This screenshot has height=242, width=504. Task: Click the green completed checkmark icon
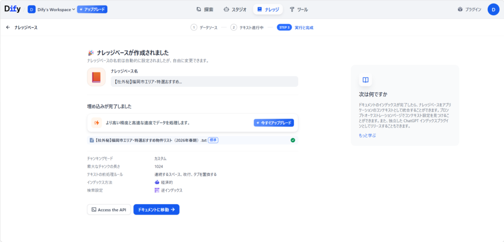pyautogui.click(x=293, y=140)
